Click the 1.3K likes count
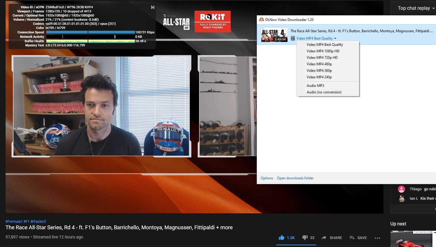The width and height of the screenshot is (436, 247). (291, 238)
